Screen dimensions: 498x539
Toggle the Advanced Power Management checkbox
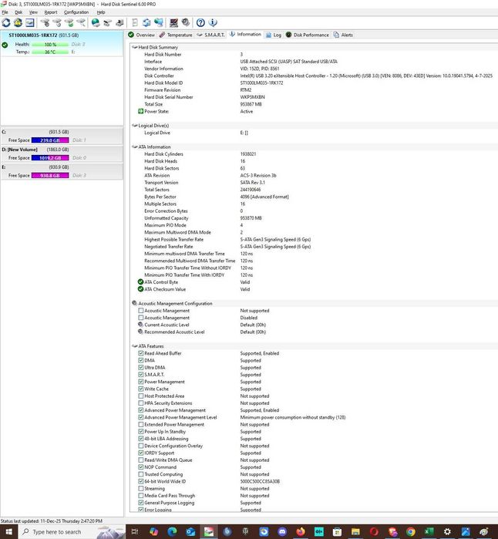141,410
